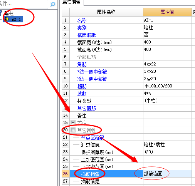Click row number 1 header
The height and width of the screenshot is (186, 195).
[66, 20]
